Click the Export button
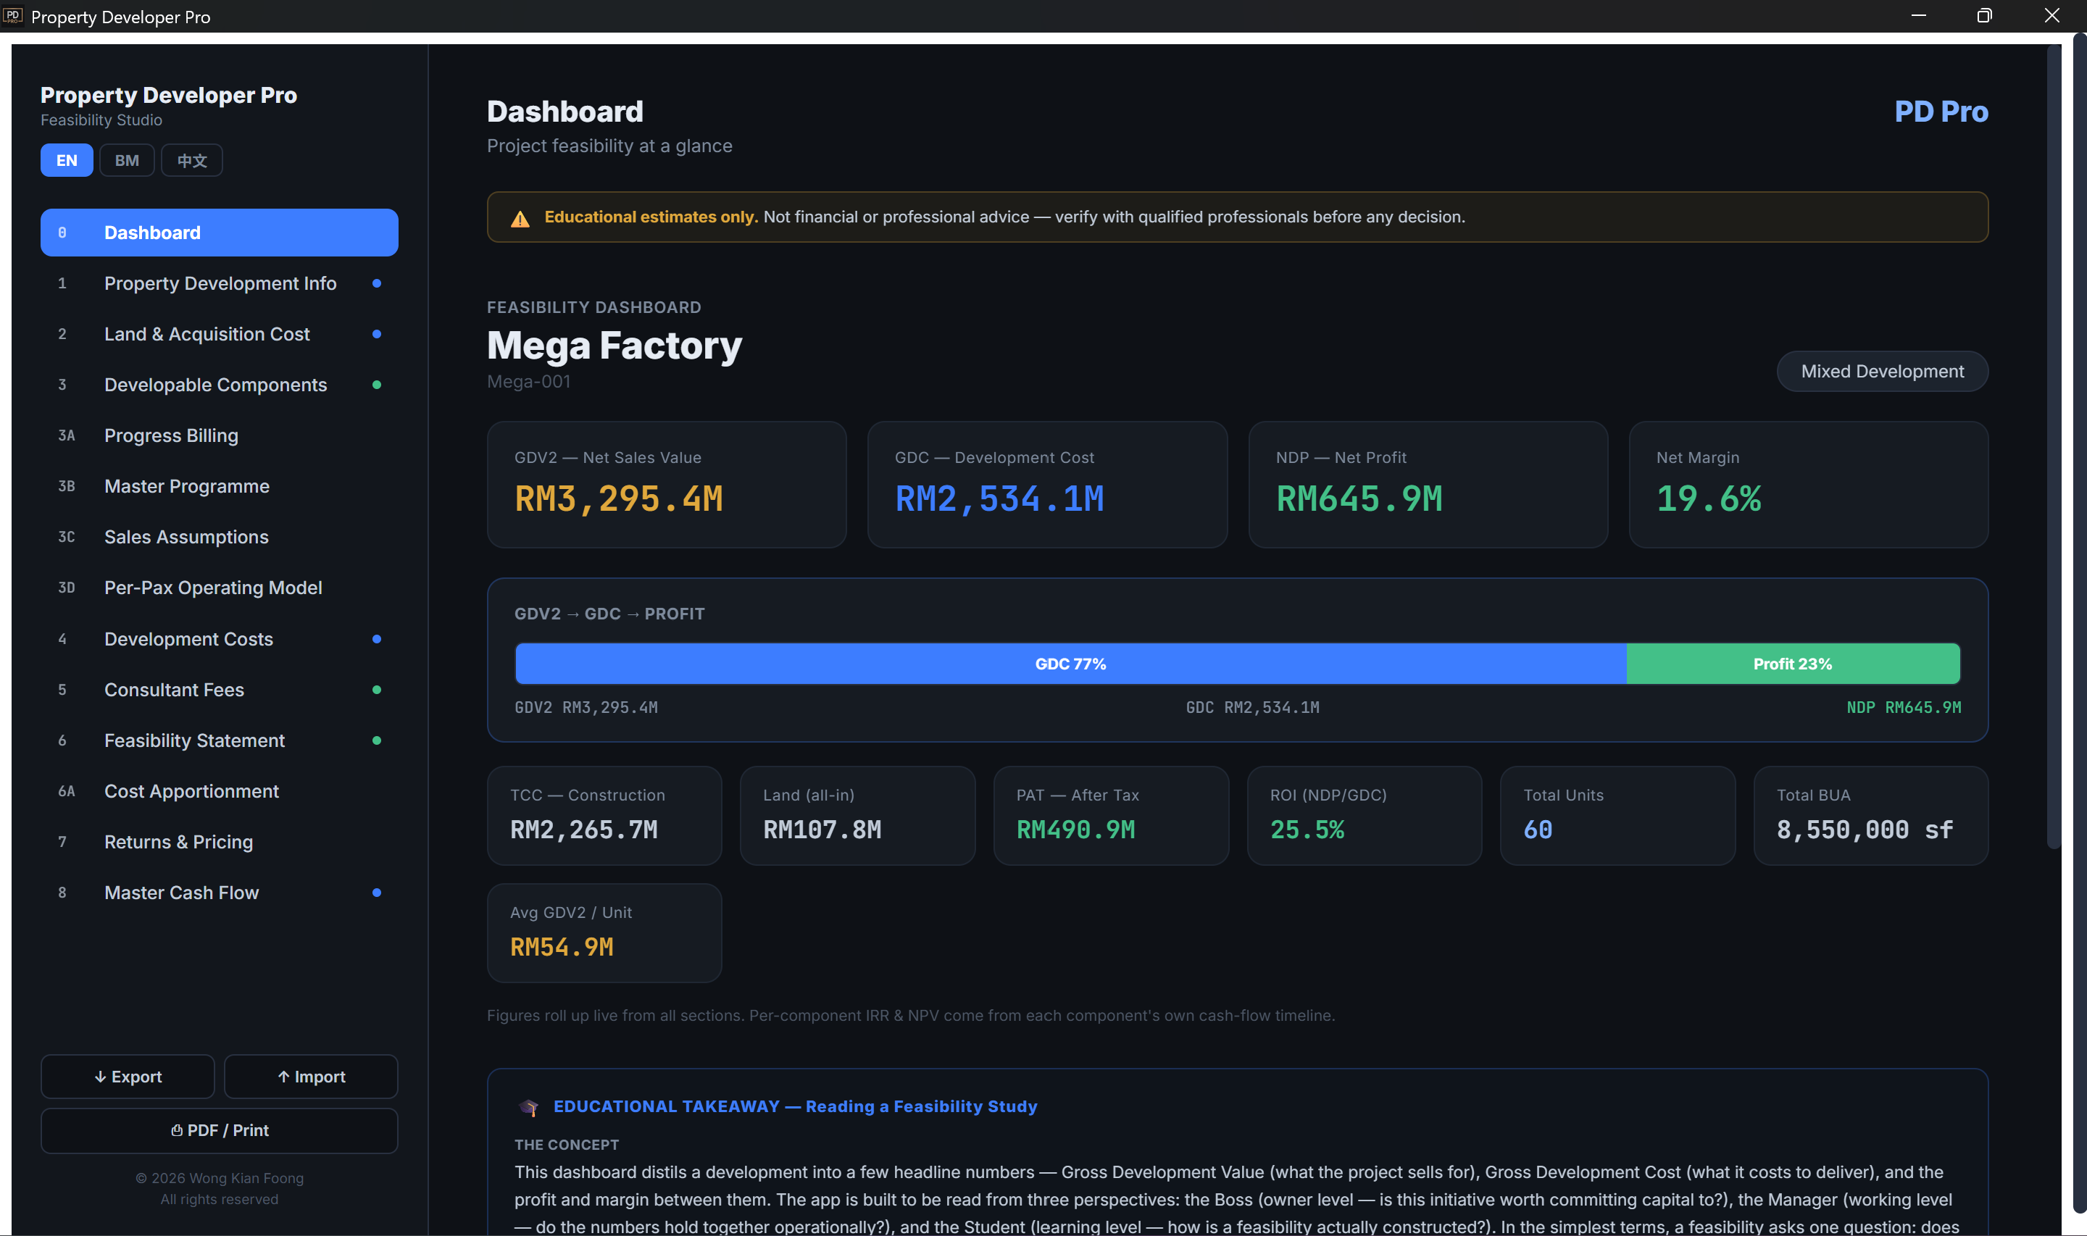The image size is (2087, 1236). coord(128,1077)
